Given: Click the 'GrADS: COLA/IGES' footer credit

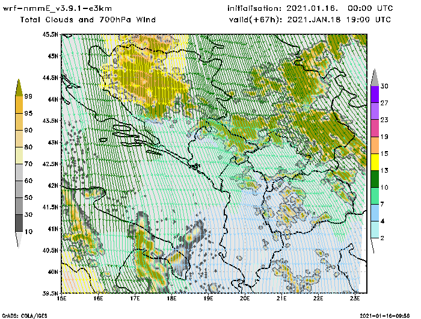Looking at the screenshot, I should (x=25, y=316).
